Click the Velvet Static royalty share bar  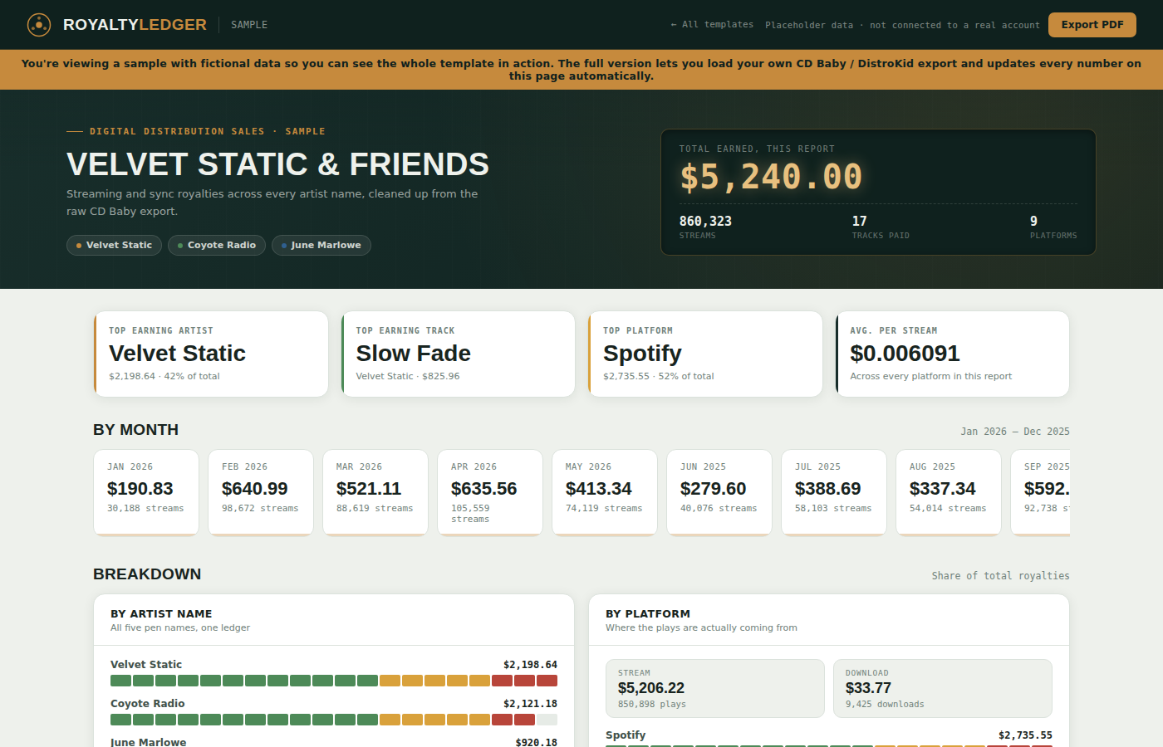334,681
